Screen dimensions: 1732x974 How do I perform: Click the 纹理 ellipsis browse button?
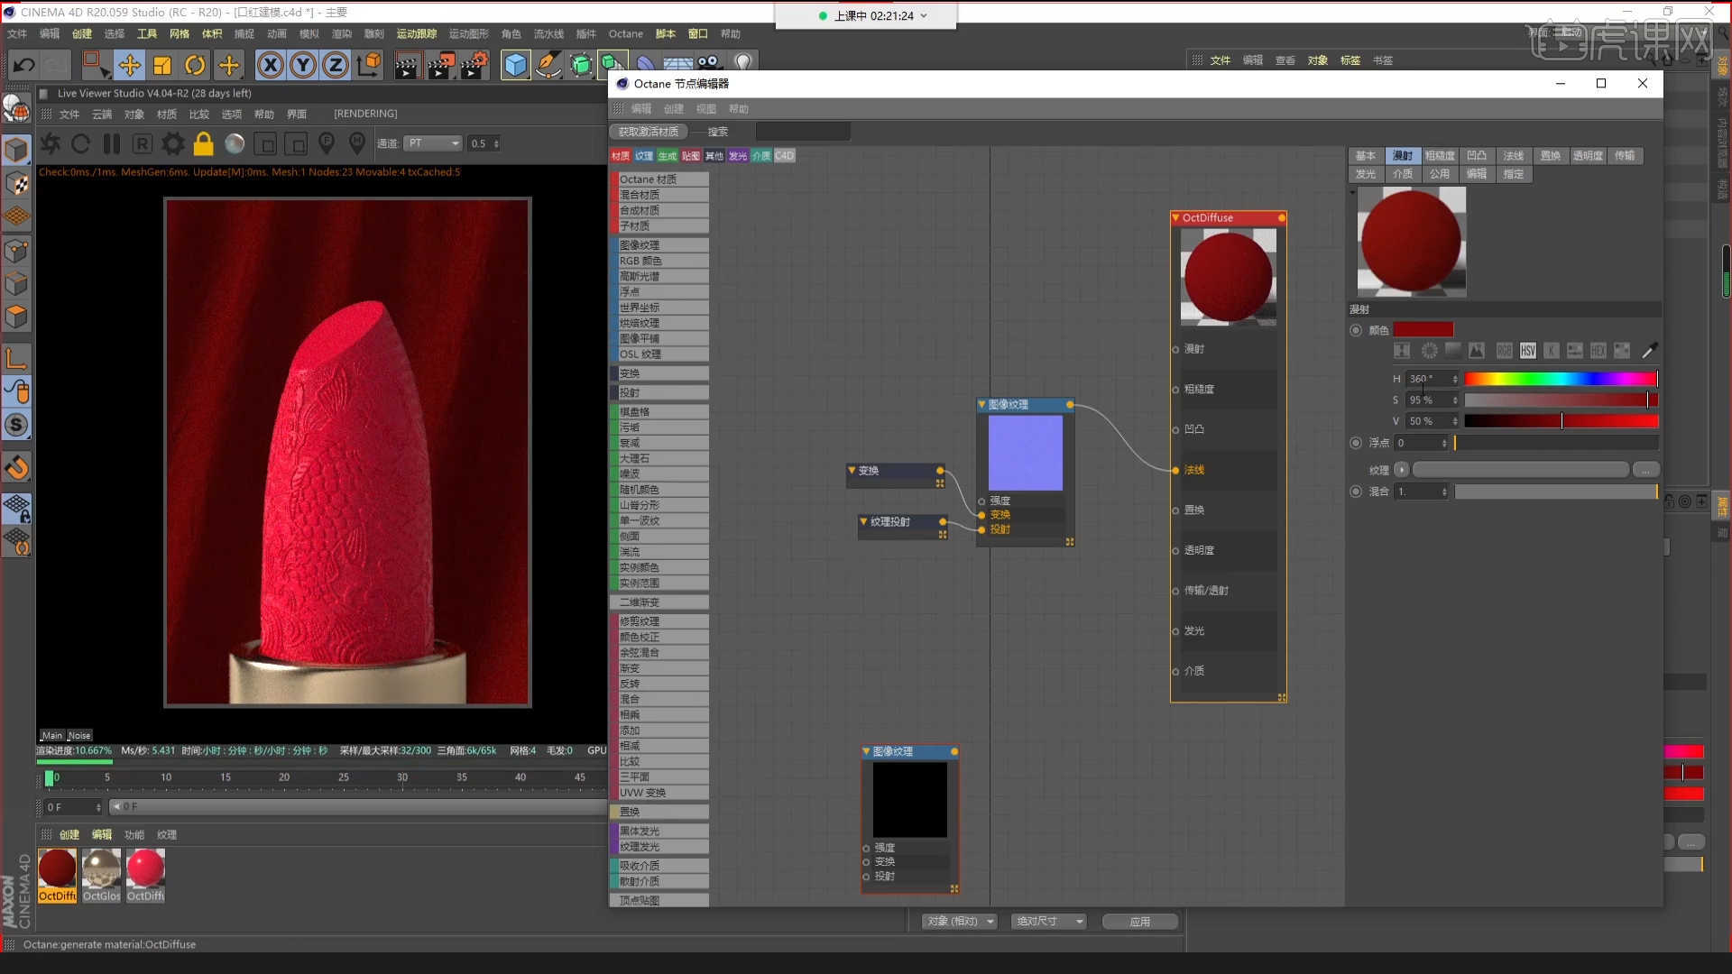point(1645,470)
